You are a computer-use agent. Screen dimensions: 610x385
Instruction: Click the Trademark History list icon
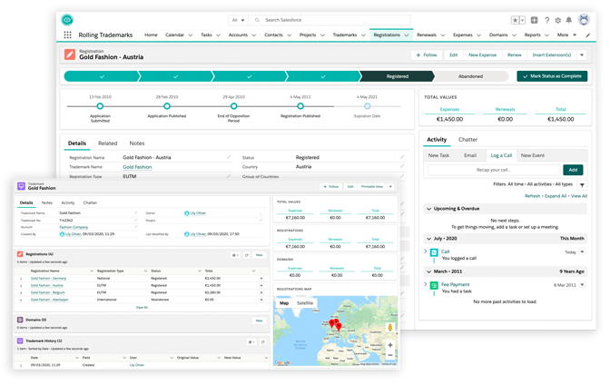[20, 341]
